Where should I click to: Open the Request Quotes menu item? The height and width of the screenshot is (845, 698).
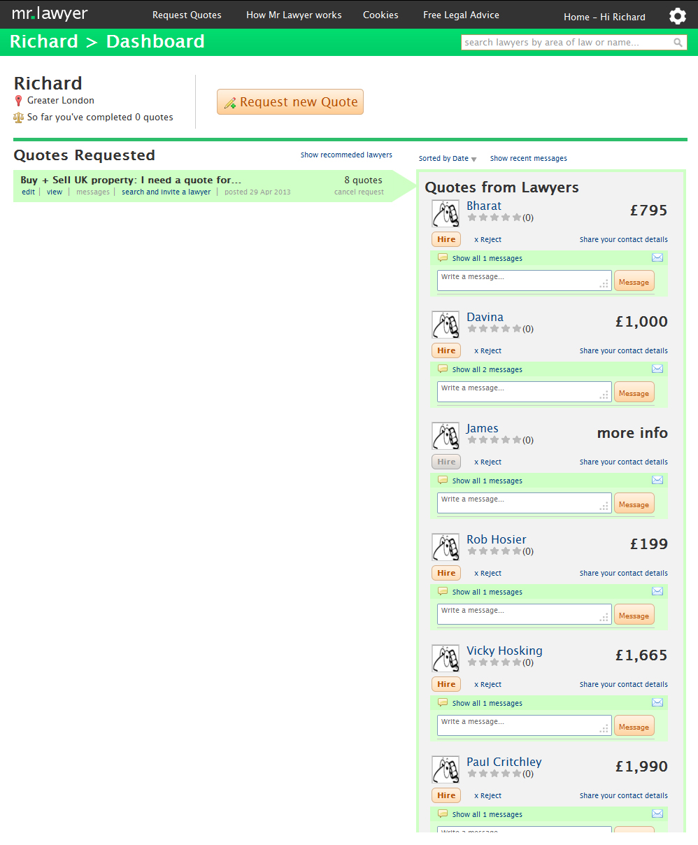[x=187, y=15]
